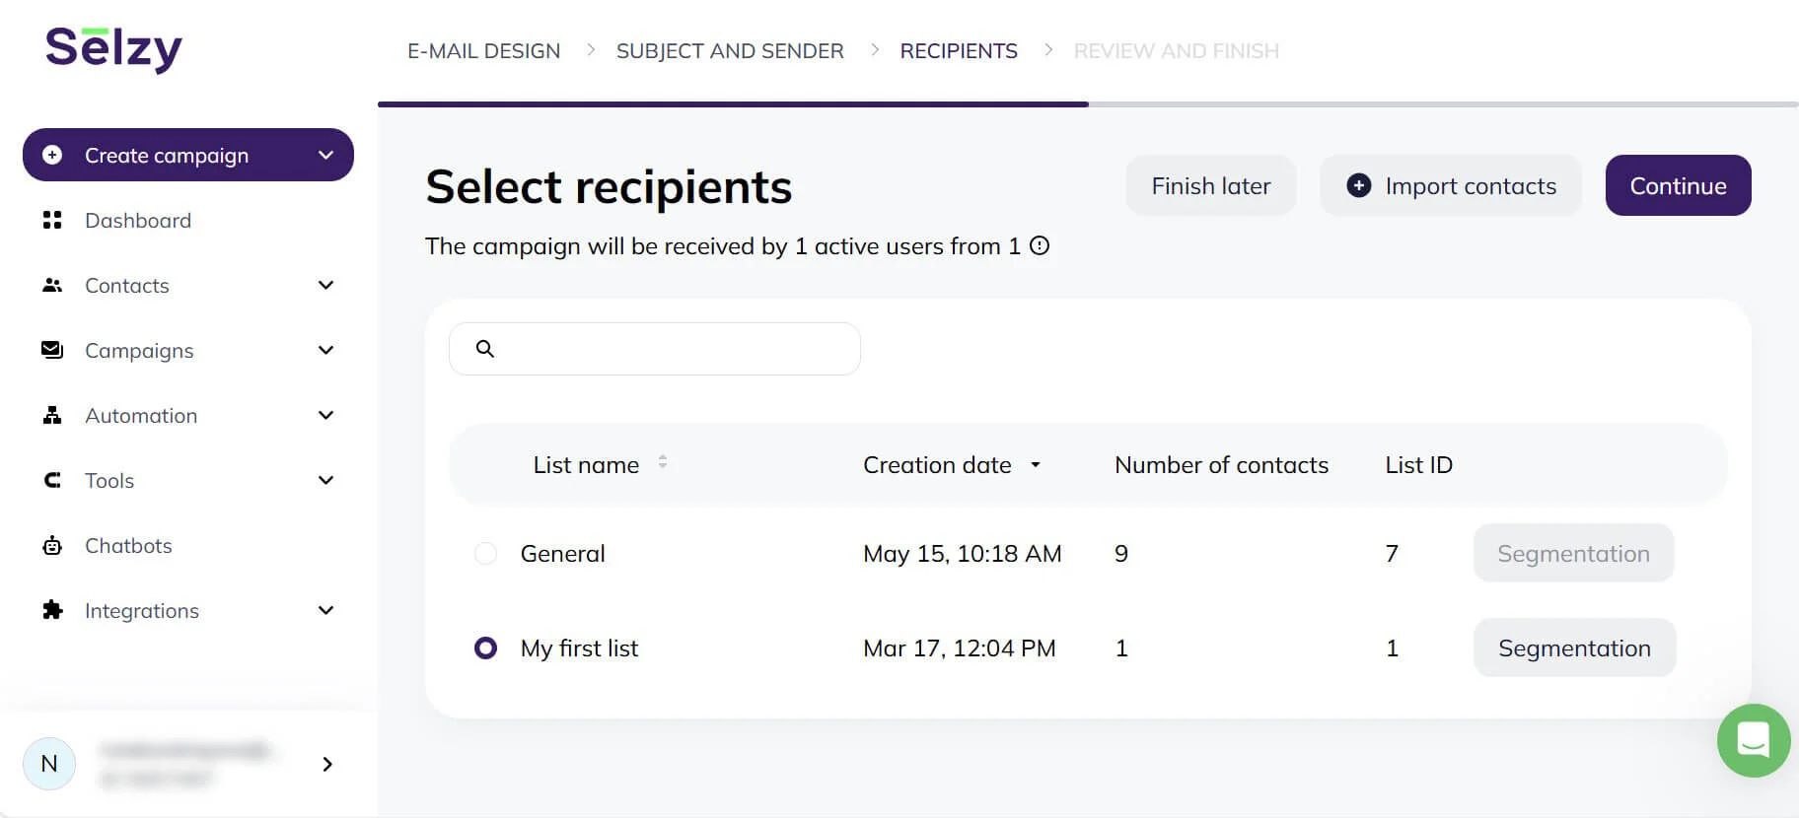Sort by List name arrows
1799x818 pixels.
tap(663, 461)
